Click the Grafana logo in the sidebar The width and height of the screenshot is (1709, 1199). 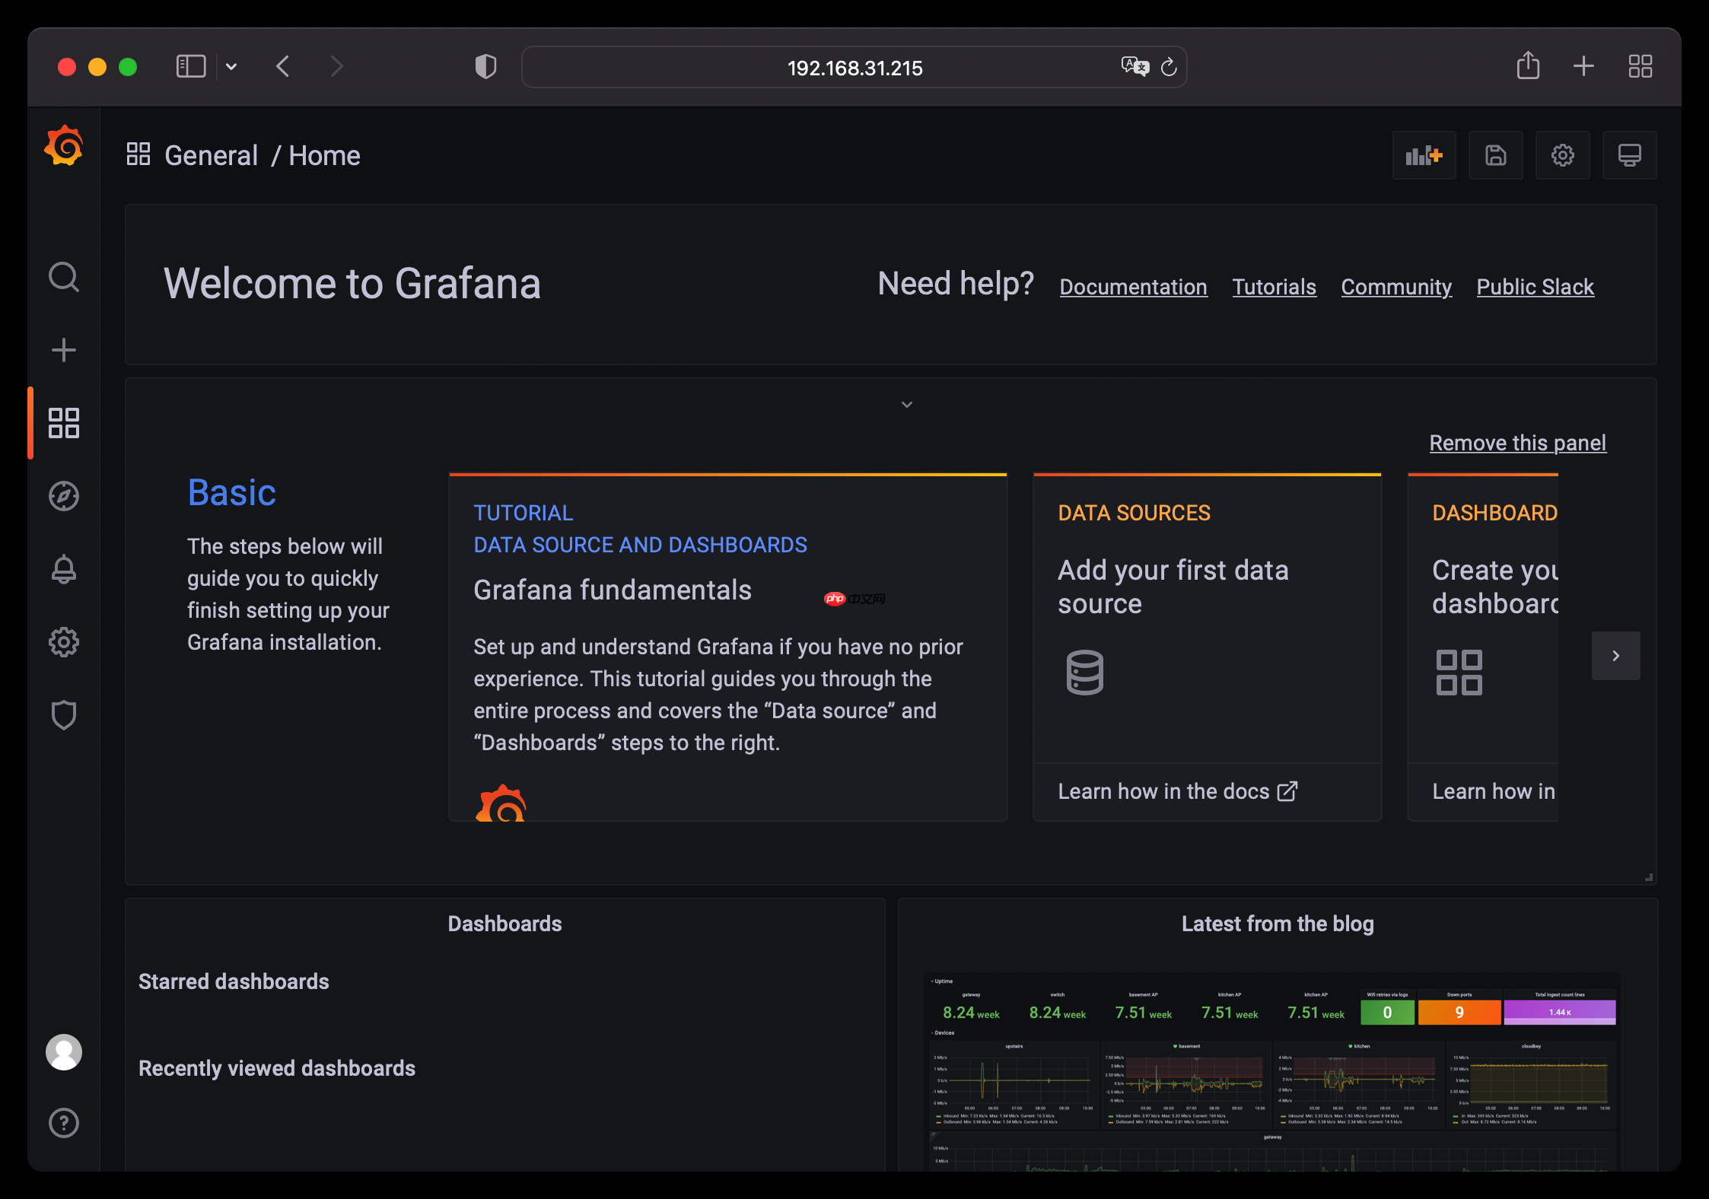pos(64,145)
